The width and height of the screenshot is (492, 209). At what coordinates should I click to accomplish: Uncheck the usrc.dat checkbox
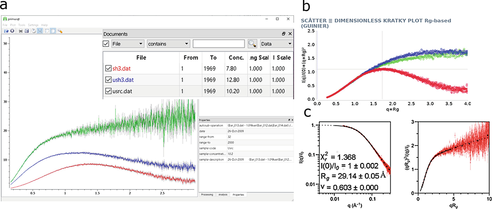[x=108, y=91]
